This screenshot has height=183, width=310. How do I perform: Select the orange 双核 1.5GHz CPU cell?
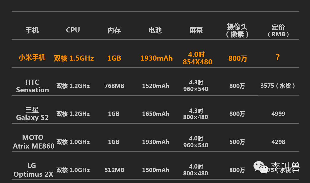(x=74, y=58)
